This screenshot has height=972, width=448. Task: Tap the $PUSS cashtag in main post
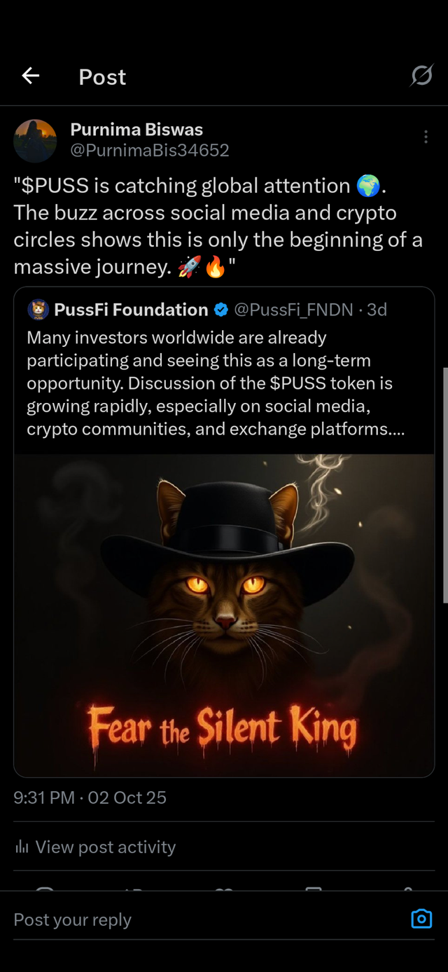(56, 186)
